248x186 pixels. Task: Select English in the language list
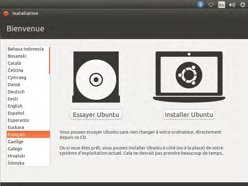(x=15, y=106)
